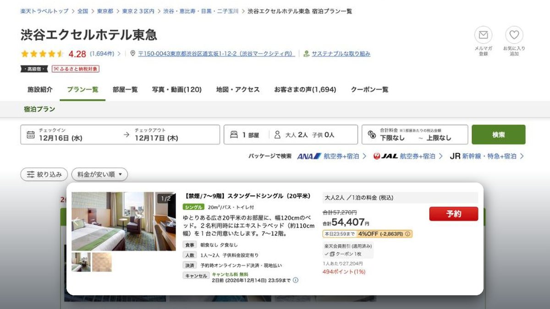Click the info icon next to 4%OFF
This screenshot has width=550, height=309.
pos(408,234)
